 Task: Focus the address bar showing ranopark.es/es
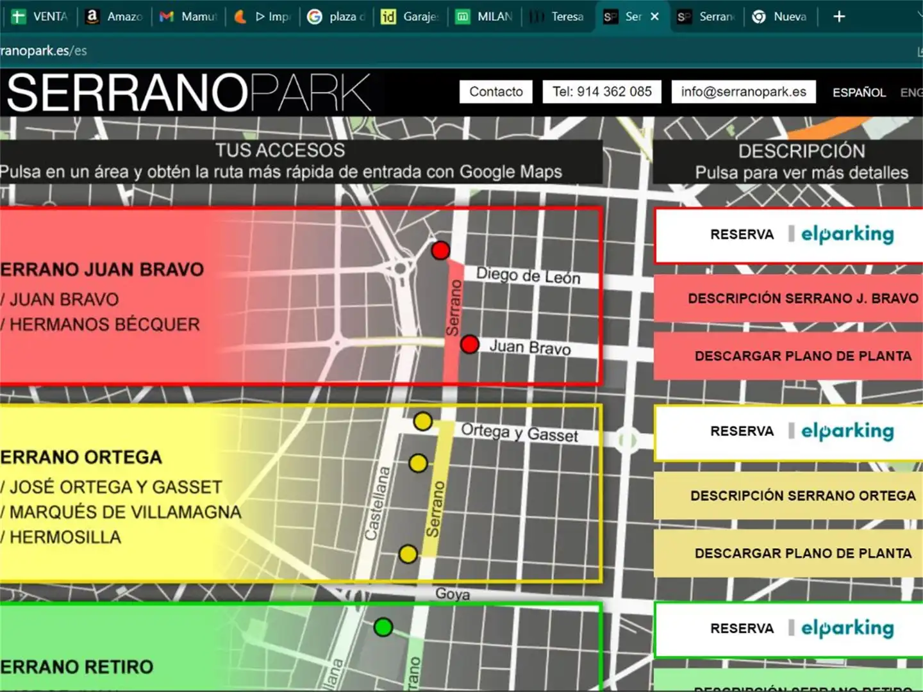click(x=449, y=51)
